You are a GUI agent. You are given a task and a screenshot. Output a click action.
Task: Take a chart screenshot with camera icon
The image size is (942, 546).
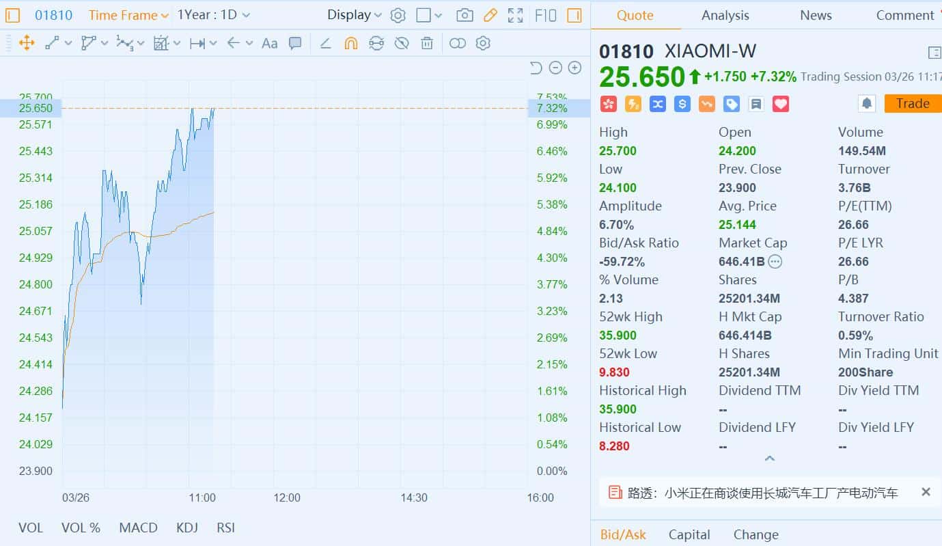tap(465, 15)
